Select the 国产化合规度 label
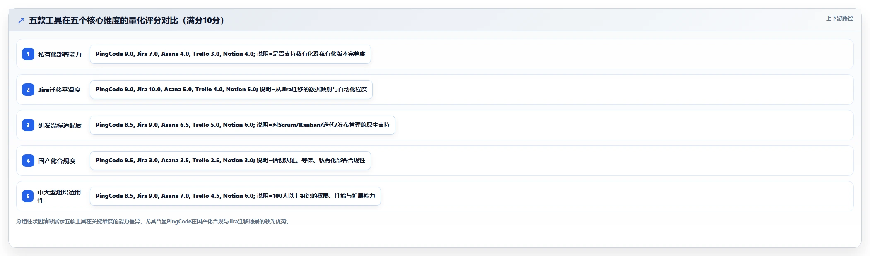The width and height of the screenshot is (870, 256). [x=57, y=161]
